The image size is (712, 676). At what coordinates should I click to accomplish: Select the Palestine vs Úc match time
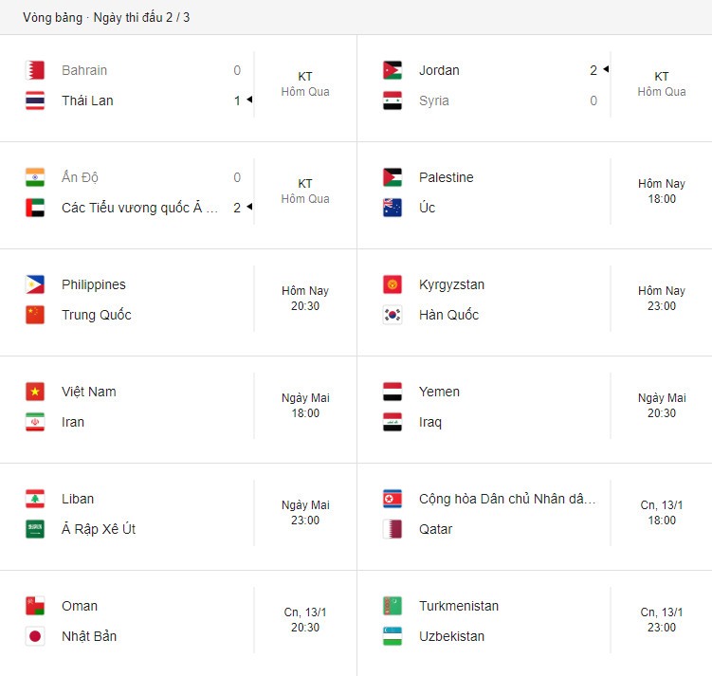coord(662,192)
